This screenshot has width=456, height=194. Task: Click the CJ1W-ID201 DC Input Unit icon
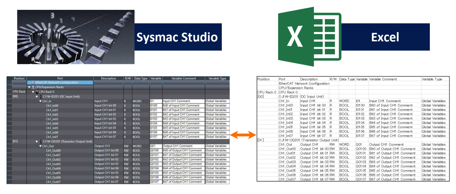pyautogui.click(x=40, y=96)
